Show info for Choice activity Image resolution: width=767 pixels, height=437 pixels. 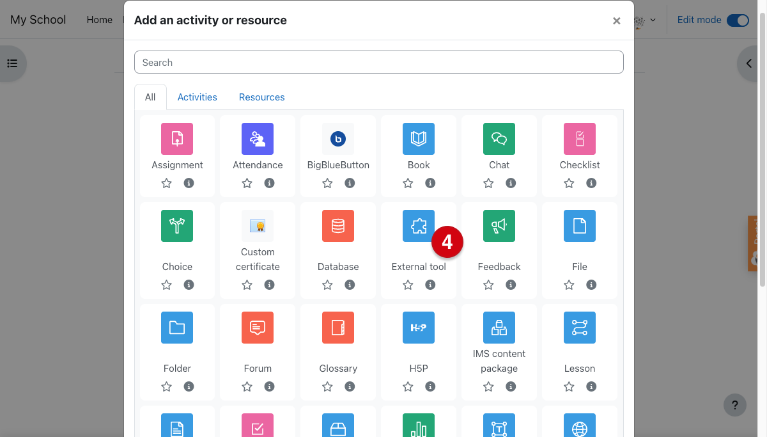pyautogui.click(x=189, y=285)
